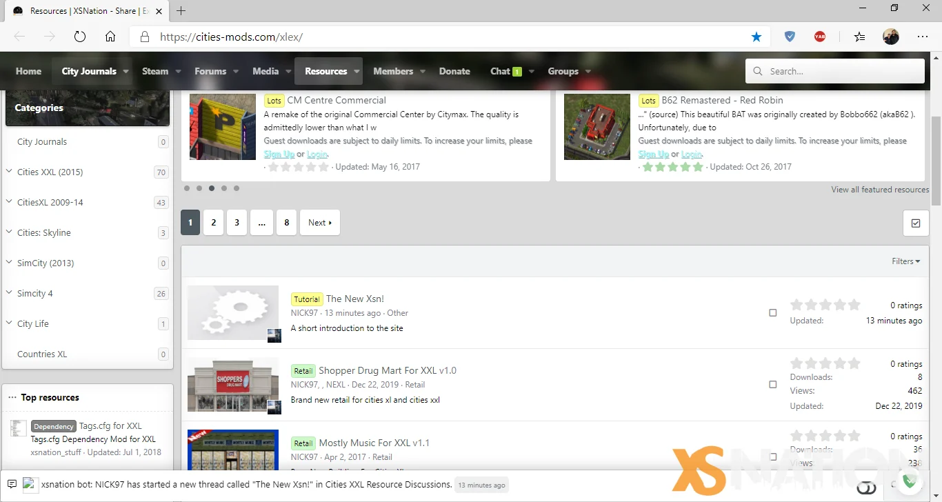This screenshot has width=942, height=502.
Task: Open the Members nav item
Action: 393,71
